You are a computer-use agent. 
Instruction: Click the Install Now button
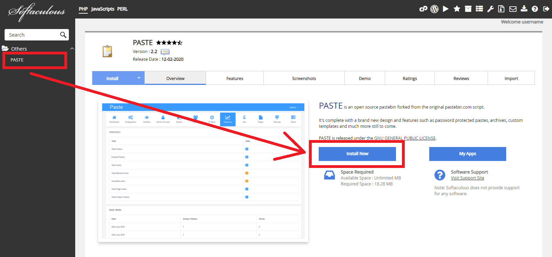pos(357,154)
